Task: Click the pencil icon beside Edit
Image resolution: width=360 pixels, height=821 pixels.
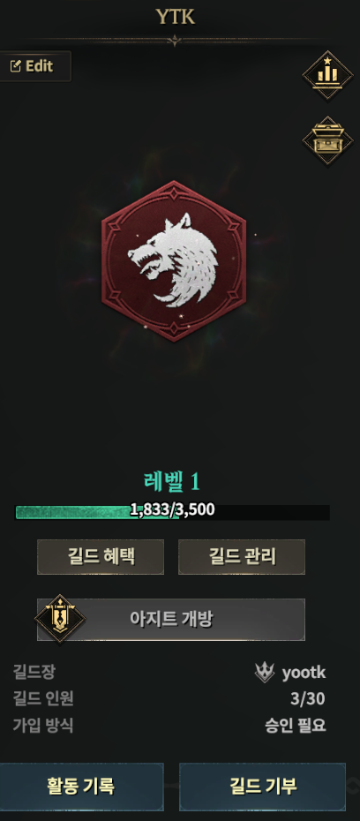Action: coord(16,66)
